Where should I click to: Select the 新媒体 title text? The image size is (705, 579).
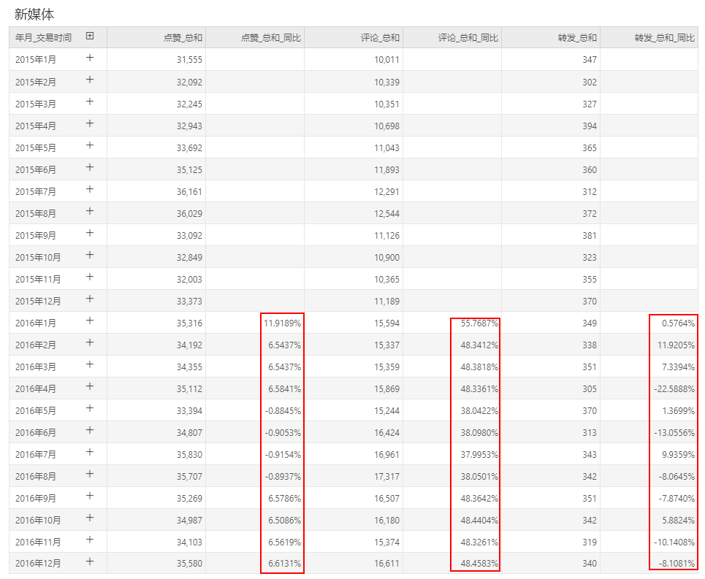pyautogui.click(x=34, y=15)
